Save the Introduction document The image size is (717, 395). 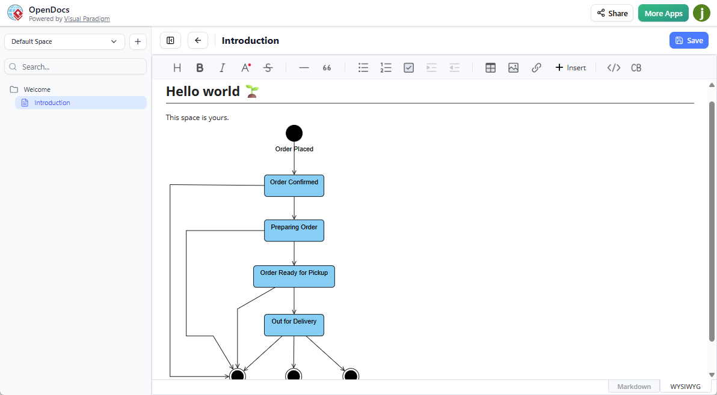click(689, 40)
